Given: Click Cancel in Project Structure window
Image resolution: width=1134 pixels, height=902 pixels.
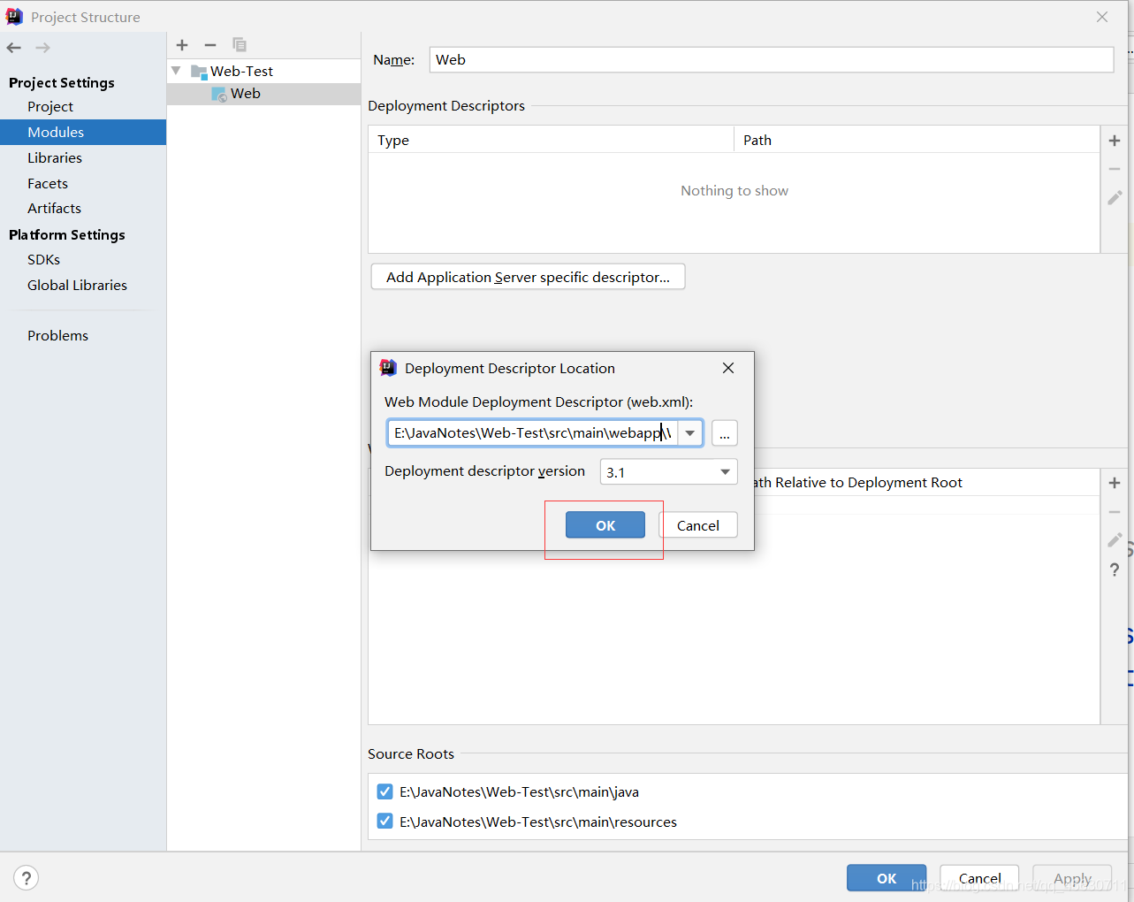Looking at the screenshot, I should (x=979, y=878).
